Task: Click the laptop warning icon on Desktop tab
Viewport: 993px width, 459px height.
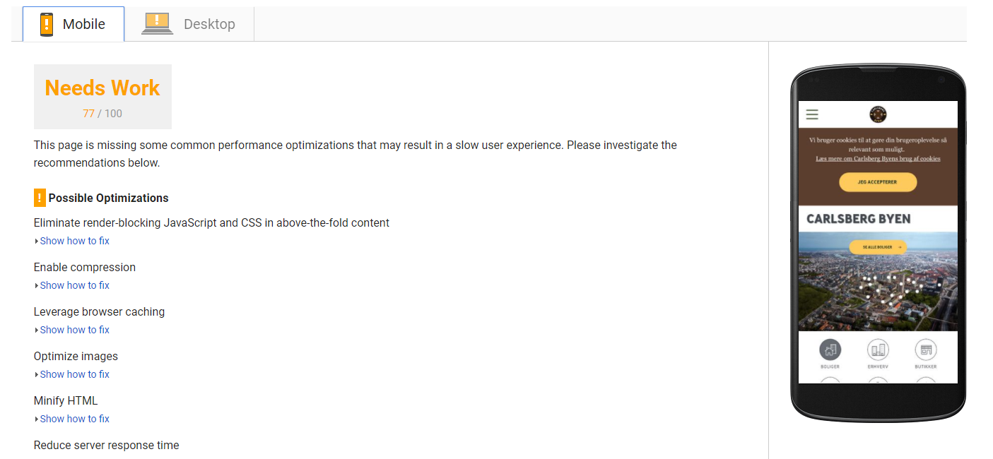Action: pos(157,23)
